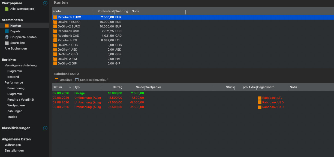The width and height of the screenshot is (334, 157).
Task: Click Rabobank CAD balance 4.031,50
Action: [108, 36]
